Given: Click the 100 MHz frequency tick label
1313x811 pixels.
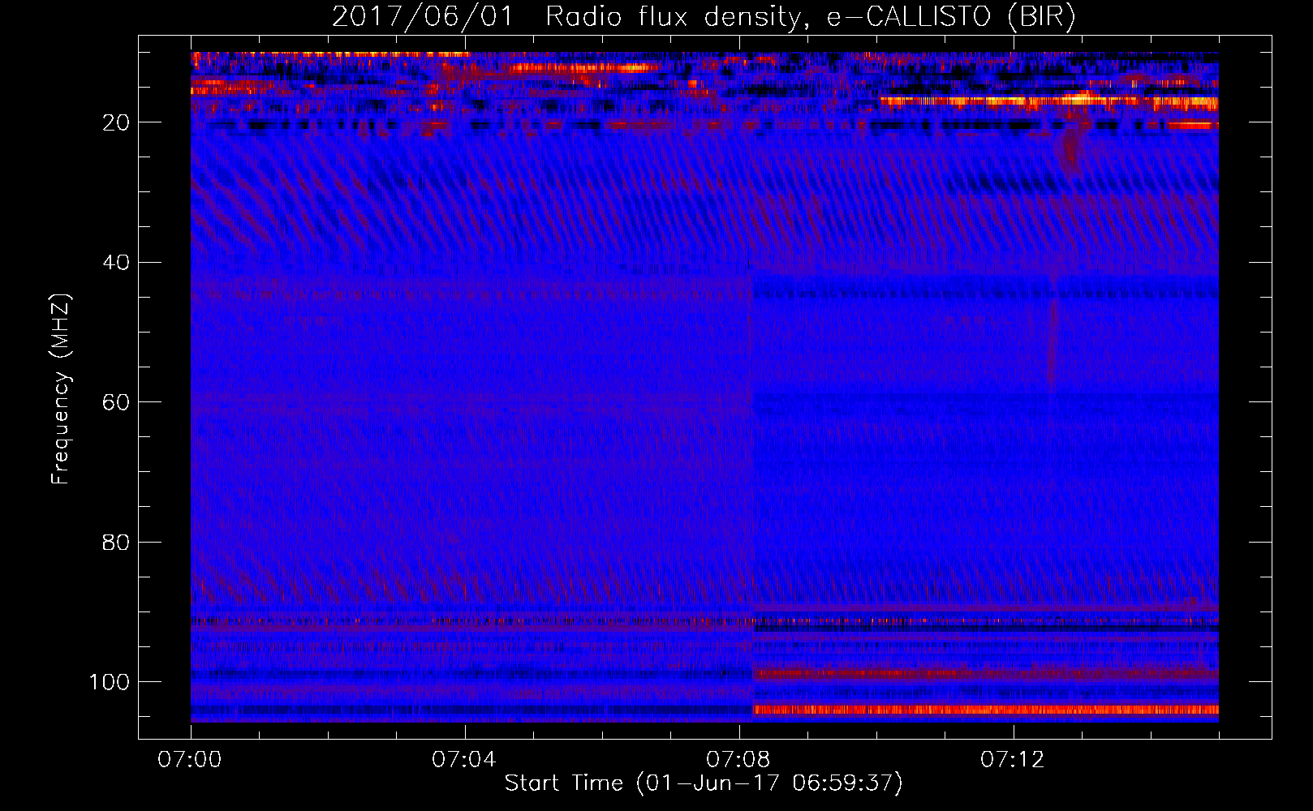Looking at the screenshot, I should 110,682.
